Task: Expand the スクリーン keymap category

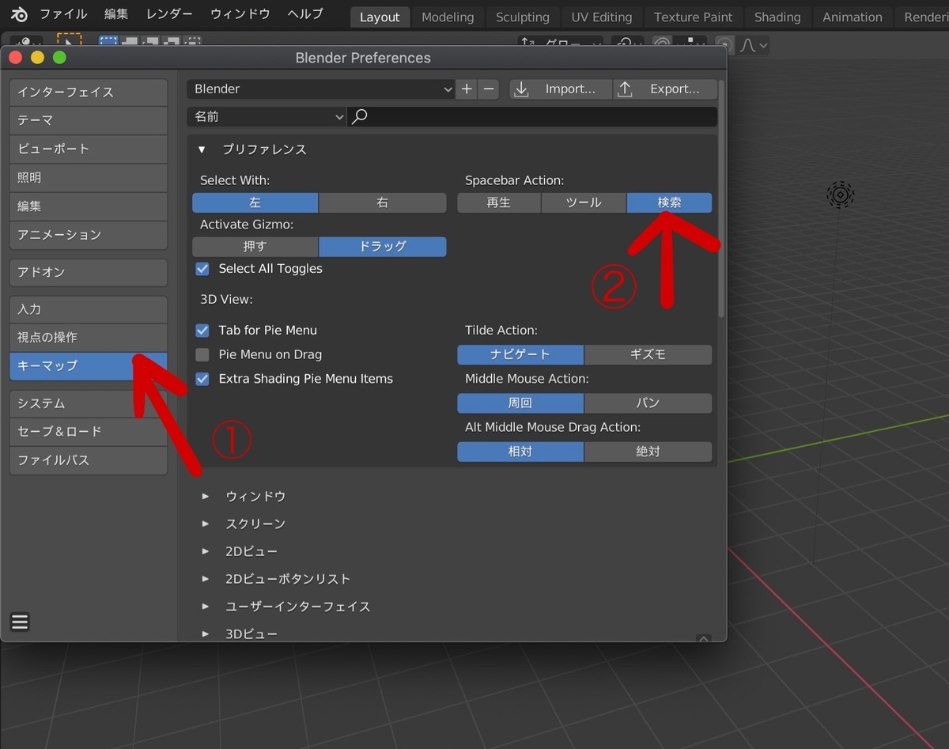Action: 206,524
